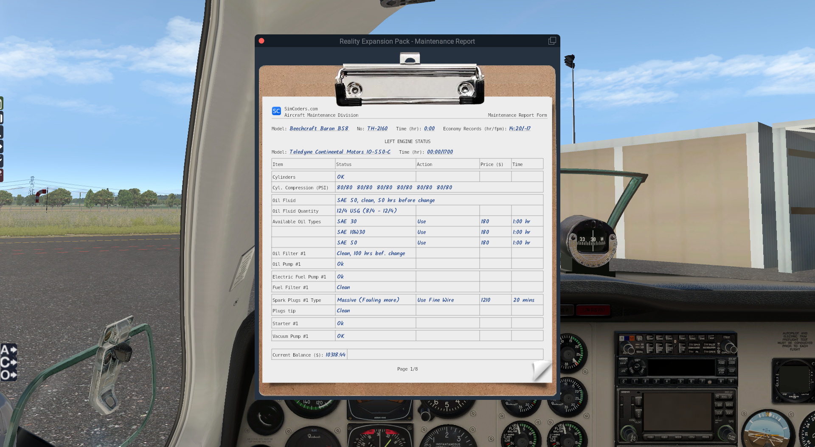Screen dimensions: 815x447
Task: Use SAE 10W30 oil
Action: [422, 232]
